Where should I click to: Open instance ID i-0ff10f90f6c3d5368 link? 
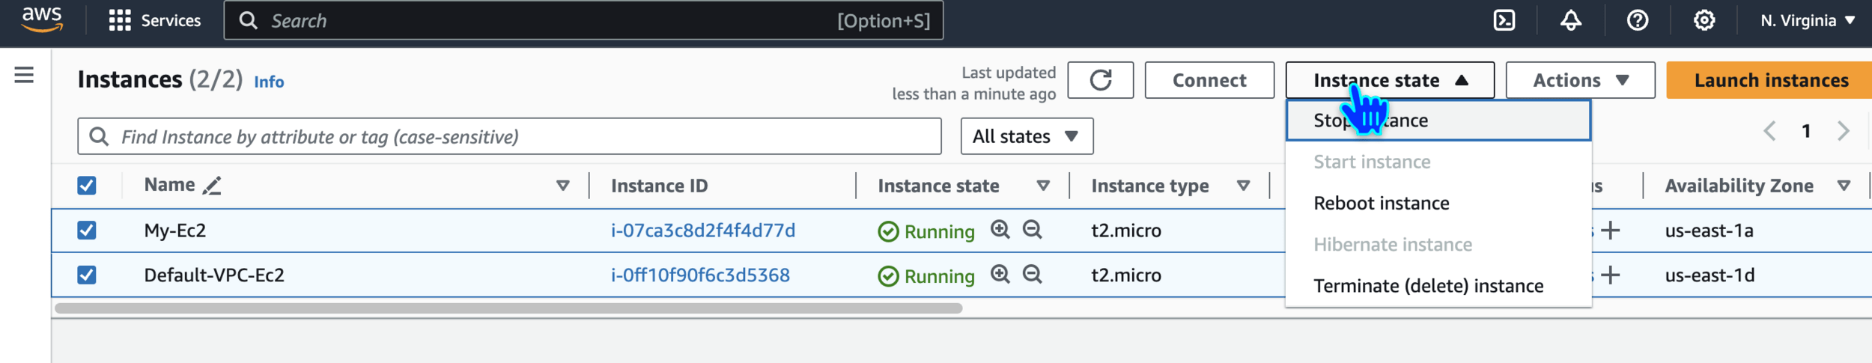point(700,275)
